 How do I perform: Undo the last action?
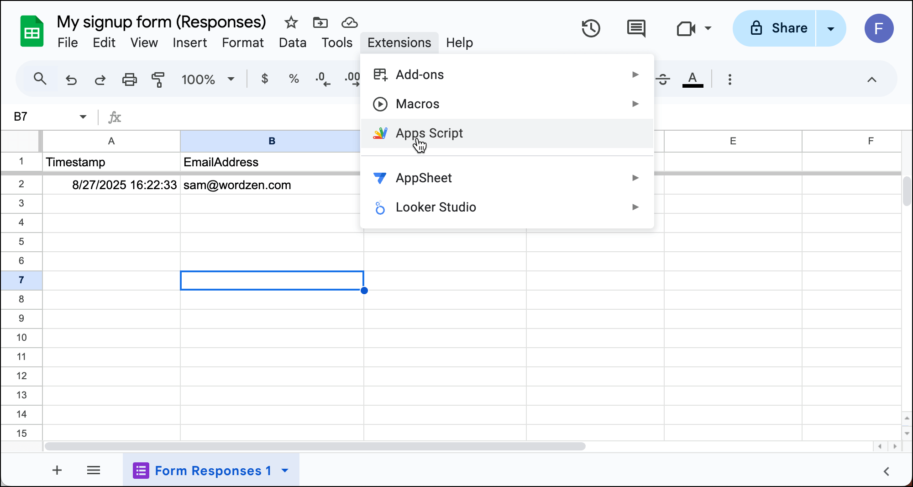pyautogui.click(x=71, y=79)
